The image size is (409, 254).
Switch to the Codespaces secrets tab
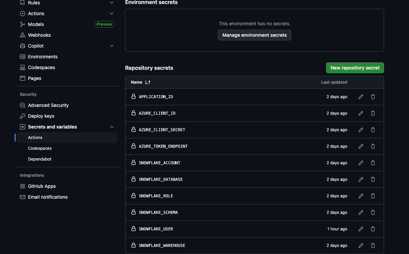(x=39, y=148)
